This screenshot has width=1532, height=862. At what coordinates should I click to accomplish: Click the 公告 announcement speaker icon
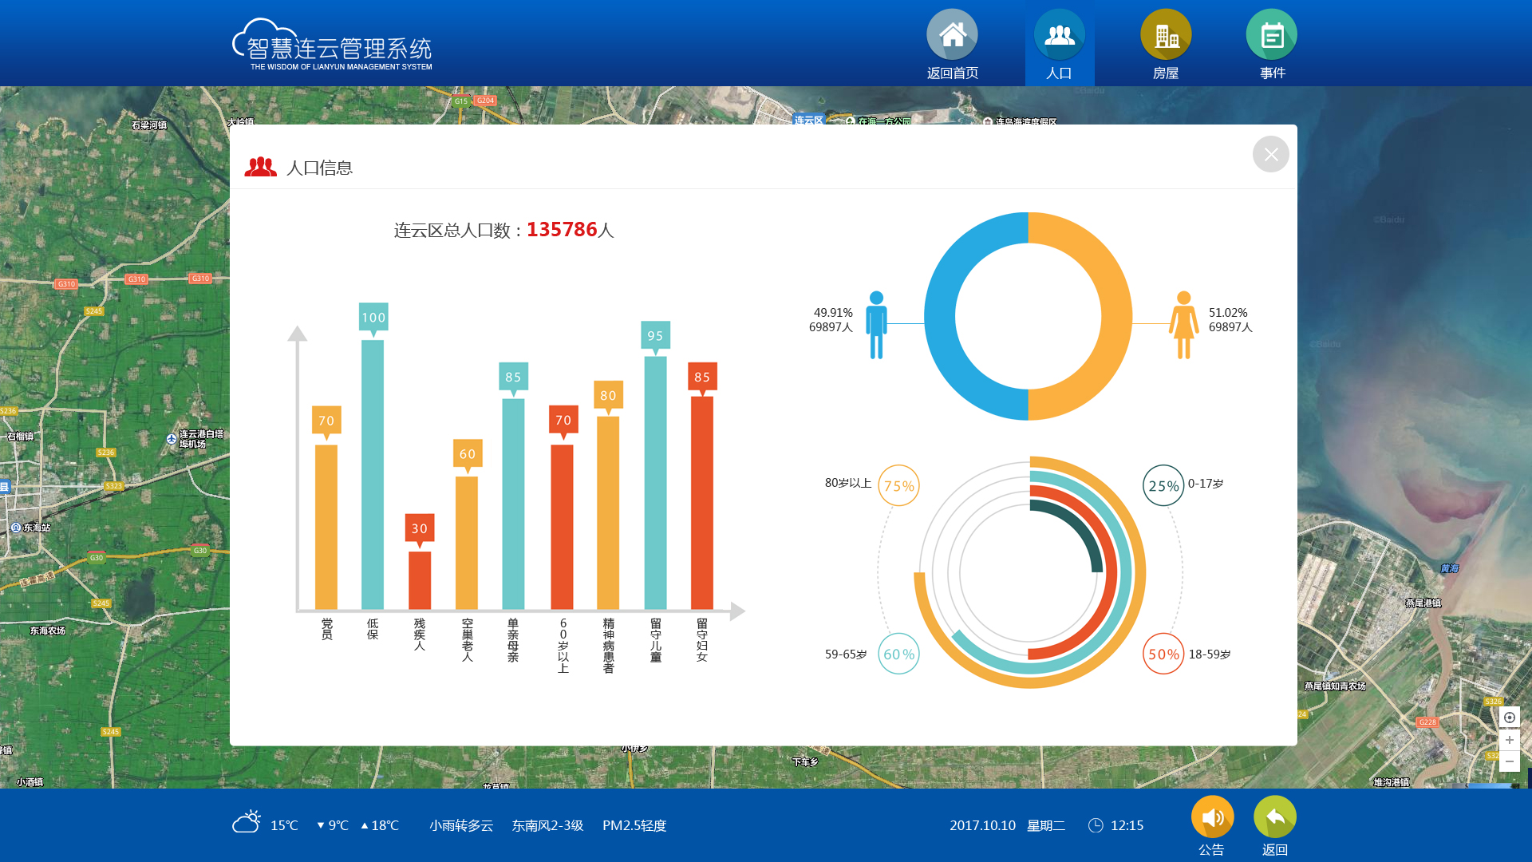point(1211,817)
